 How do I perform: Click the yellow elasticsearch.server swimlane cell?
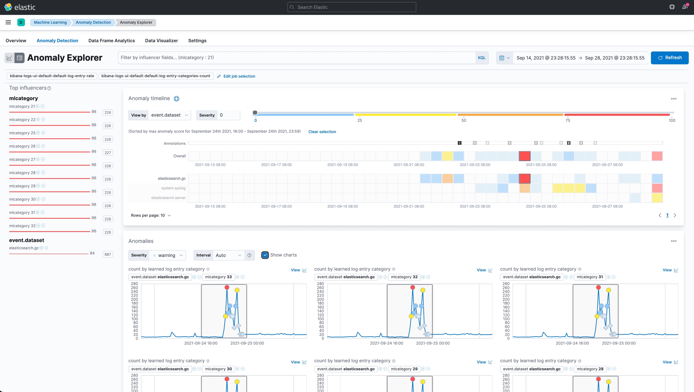(657, 198)
